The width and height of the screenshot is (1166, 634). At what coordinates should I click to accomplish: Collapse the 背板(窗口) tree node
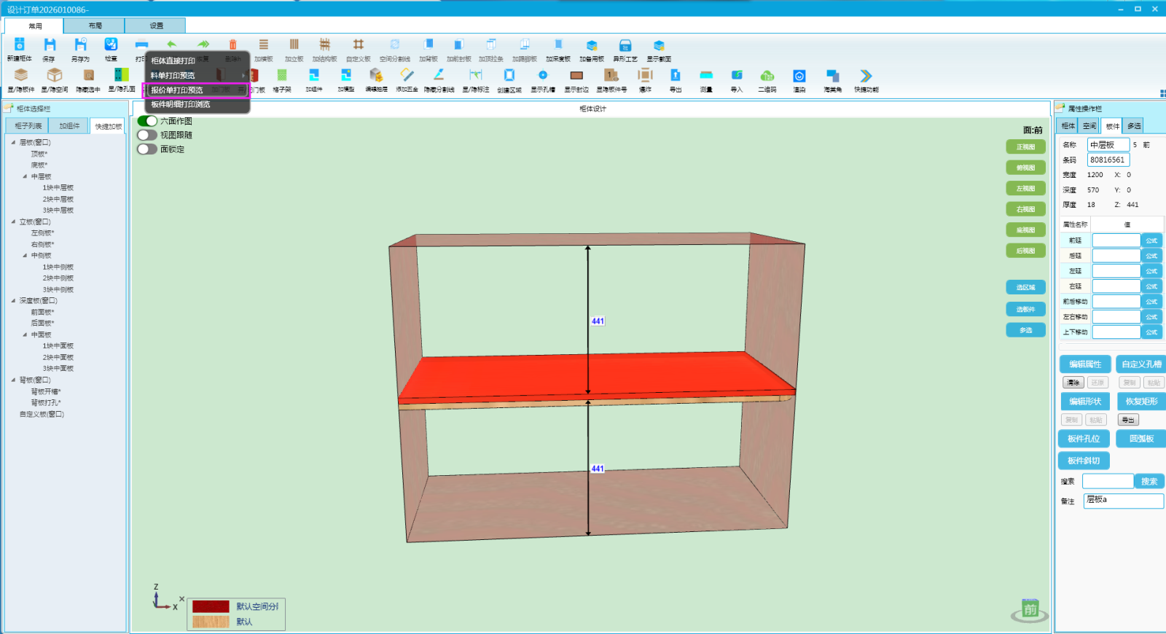pos(13,380)
